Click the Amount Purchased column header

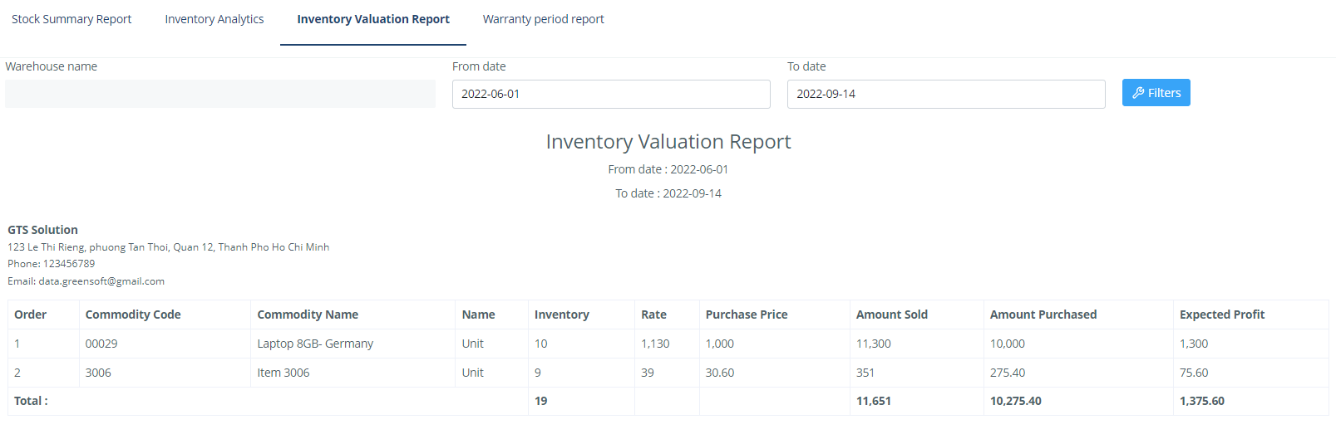point(1043,315)
